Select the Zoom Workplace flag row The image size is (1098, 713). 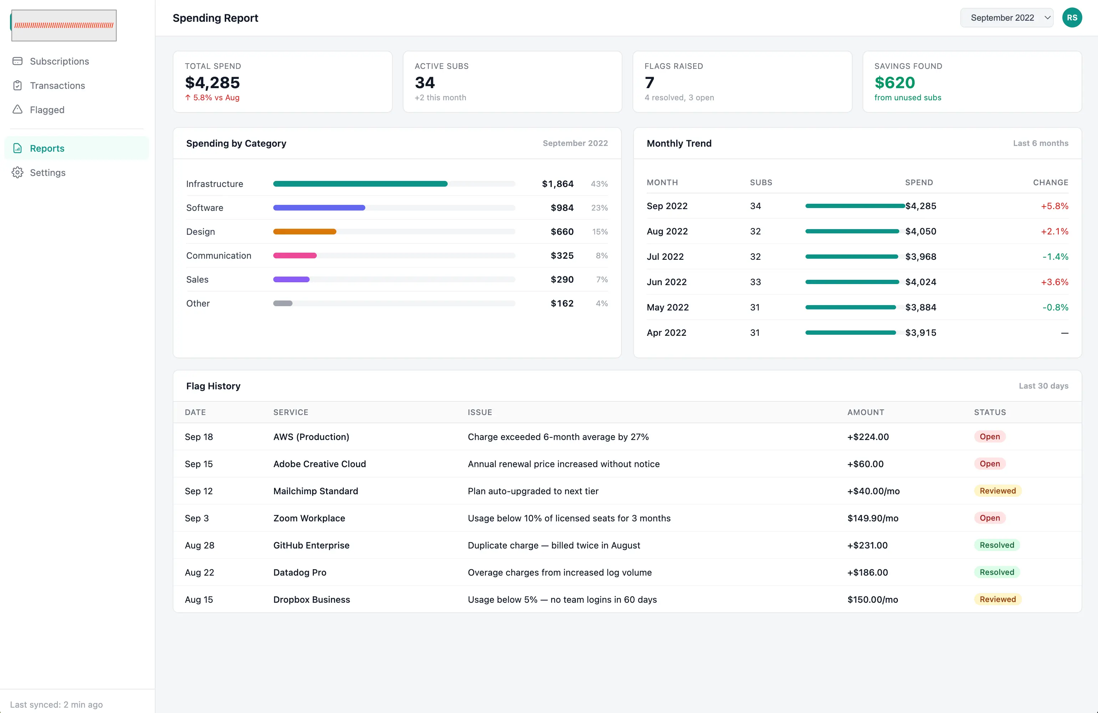[627, 518]
